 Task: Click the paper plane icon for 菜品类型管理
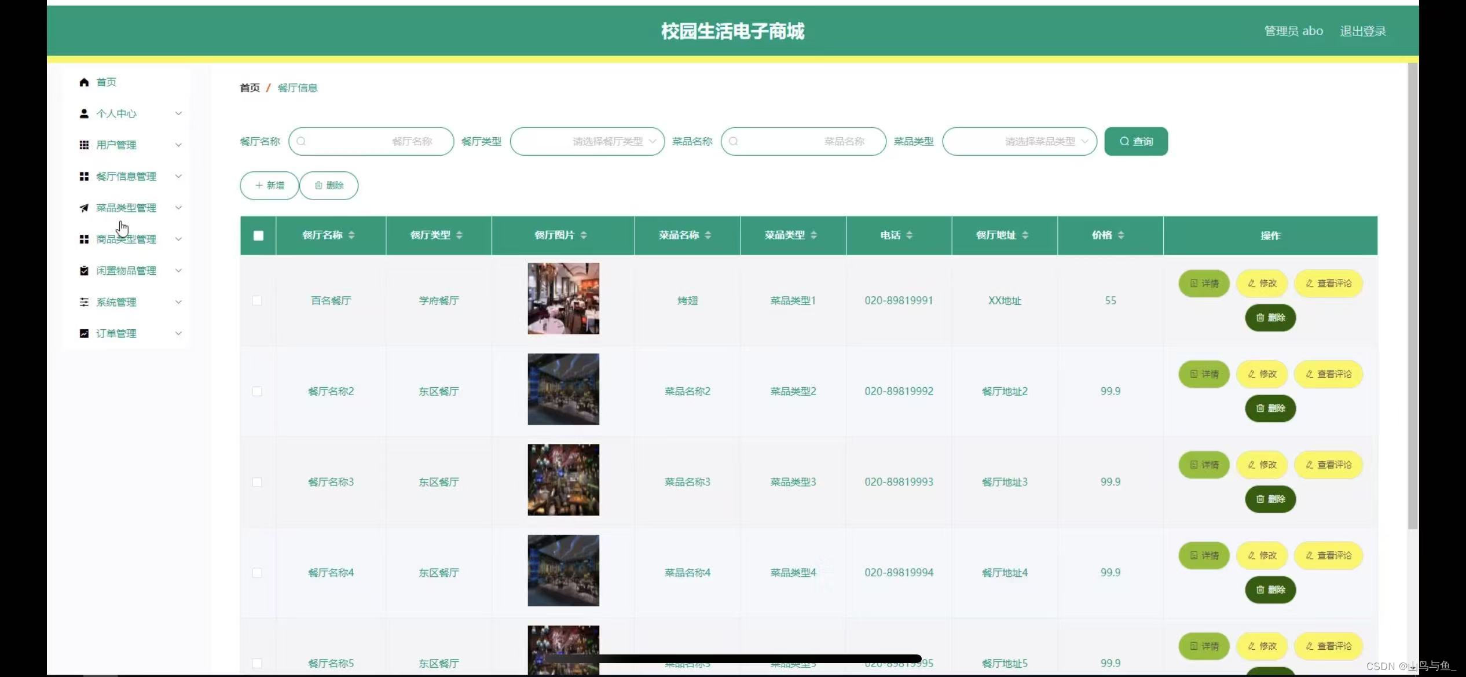(x=84, y=208)
